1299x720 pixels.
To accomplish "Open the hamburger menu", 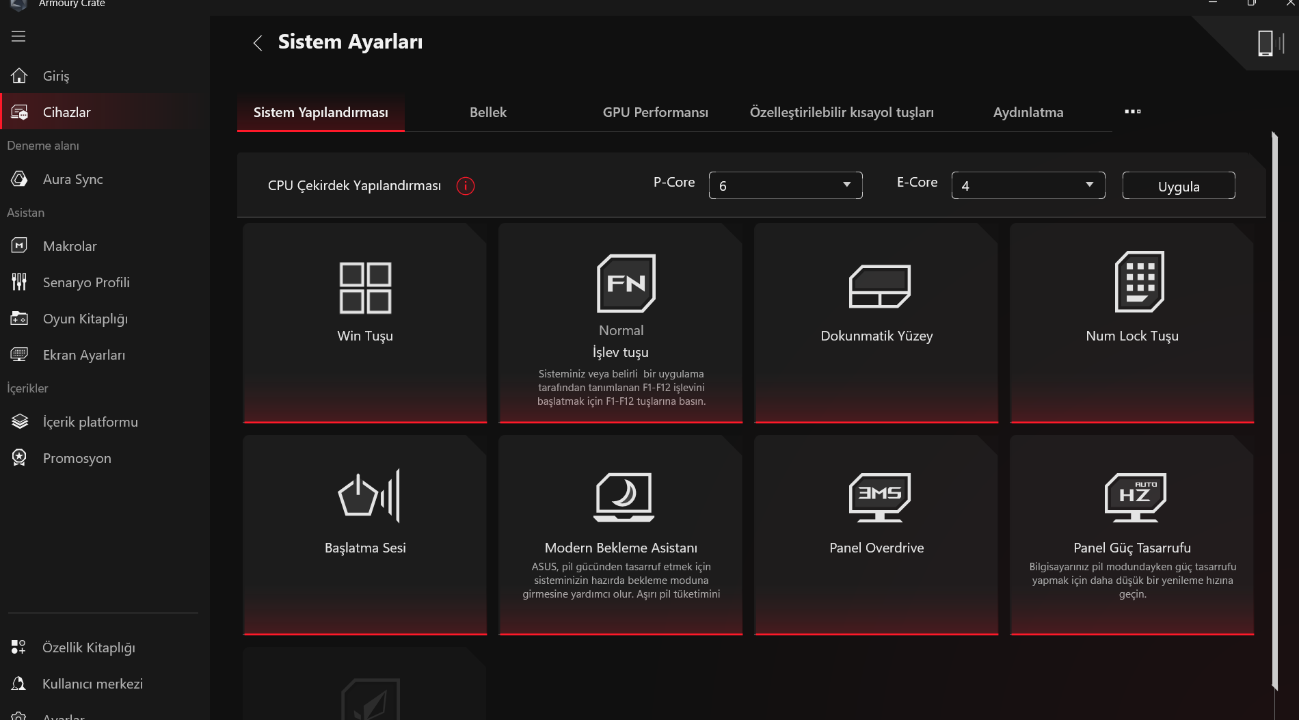I will click(x=18, y=36).
